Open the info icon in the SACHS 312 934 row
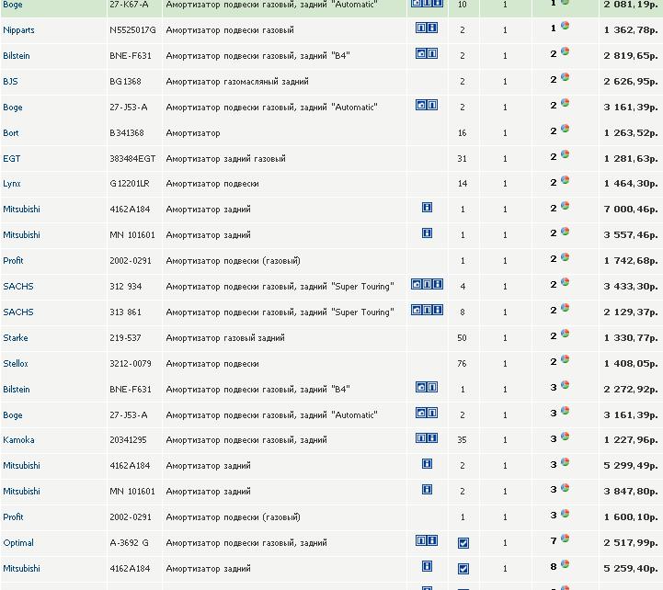This screenshot has width=663, height=590. pyautogui.click(x=438, y=284)
